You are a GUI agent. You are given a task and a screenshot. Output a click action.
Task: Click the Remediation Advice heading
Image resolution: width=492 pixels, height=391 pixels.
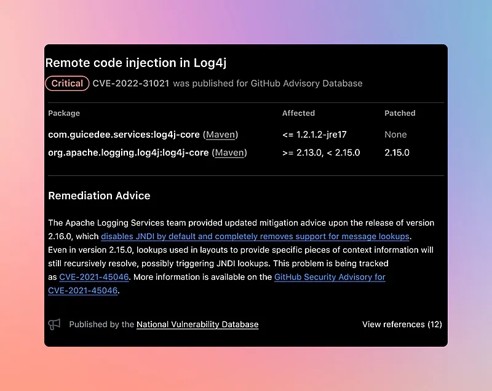[99, 195]
